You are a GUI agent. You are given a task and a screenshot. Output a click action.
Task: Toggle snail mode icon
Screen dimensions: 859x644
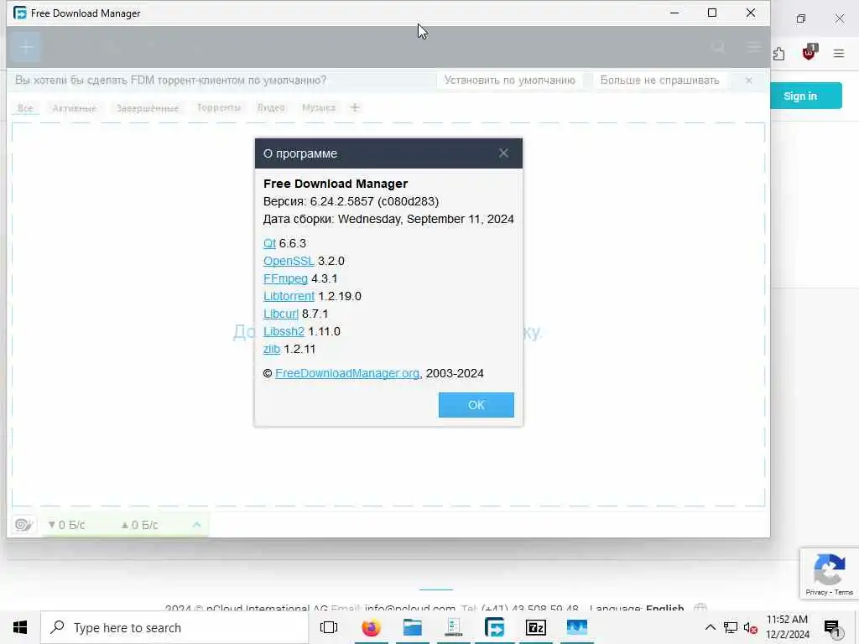tap(23, 525)
